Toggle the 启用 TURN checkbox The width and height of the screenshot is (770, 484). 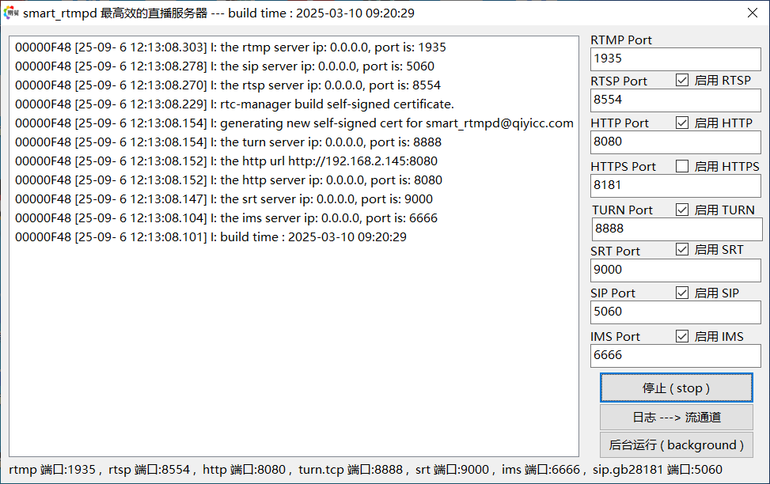pyautogui.click(x=681, y=210)
